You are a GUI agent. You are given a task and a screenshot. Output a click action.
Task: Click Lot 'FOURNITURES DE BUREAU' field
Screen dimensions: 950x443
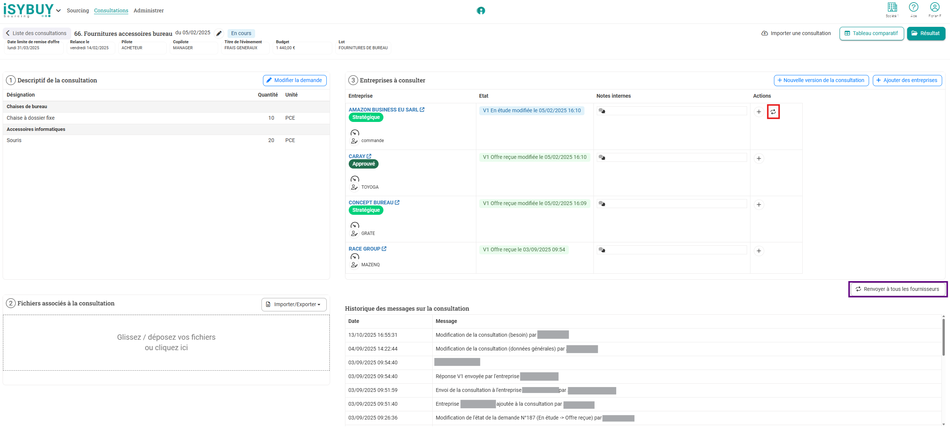[363, 47]
